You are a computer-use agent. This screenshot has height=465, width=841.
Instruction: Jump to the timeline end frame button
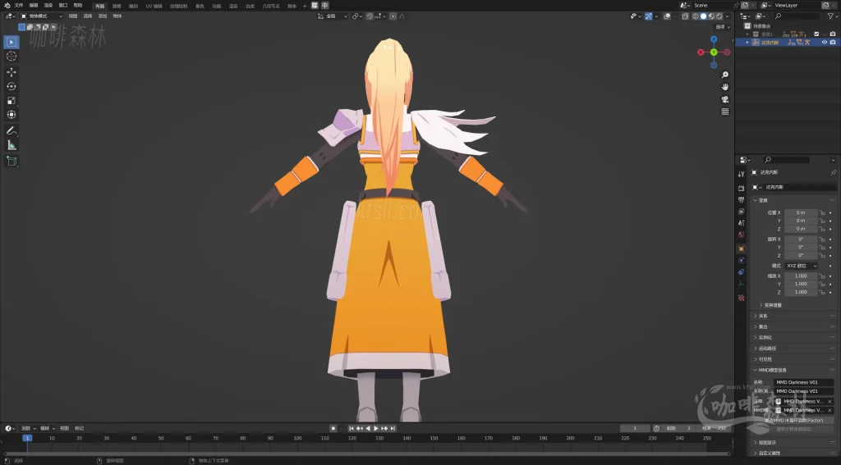[393, 429]
